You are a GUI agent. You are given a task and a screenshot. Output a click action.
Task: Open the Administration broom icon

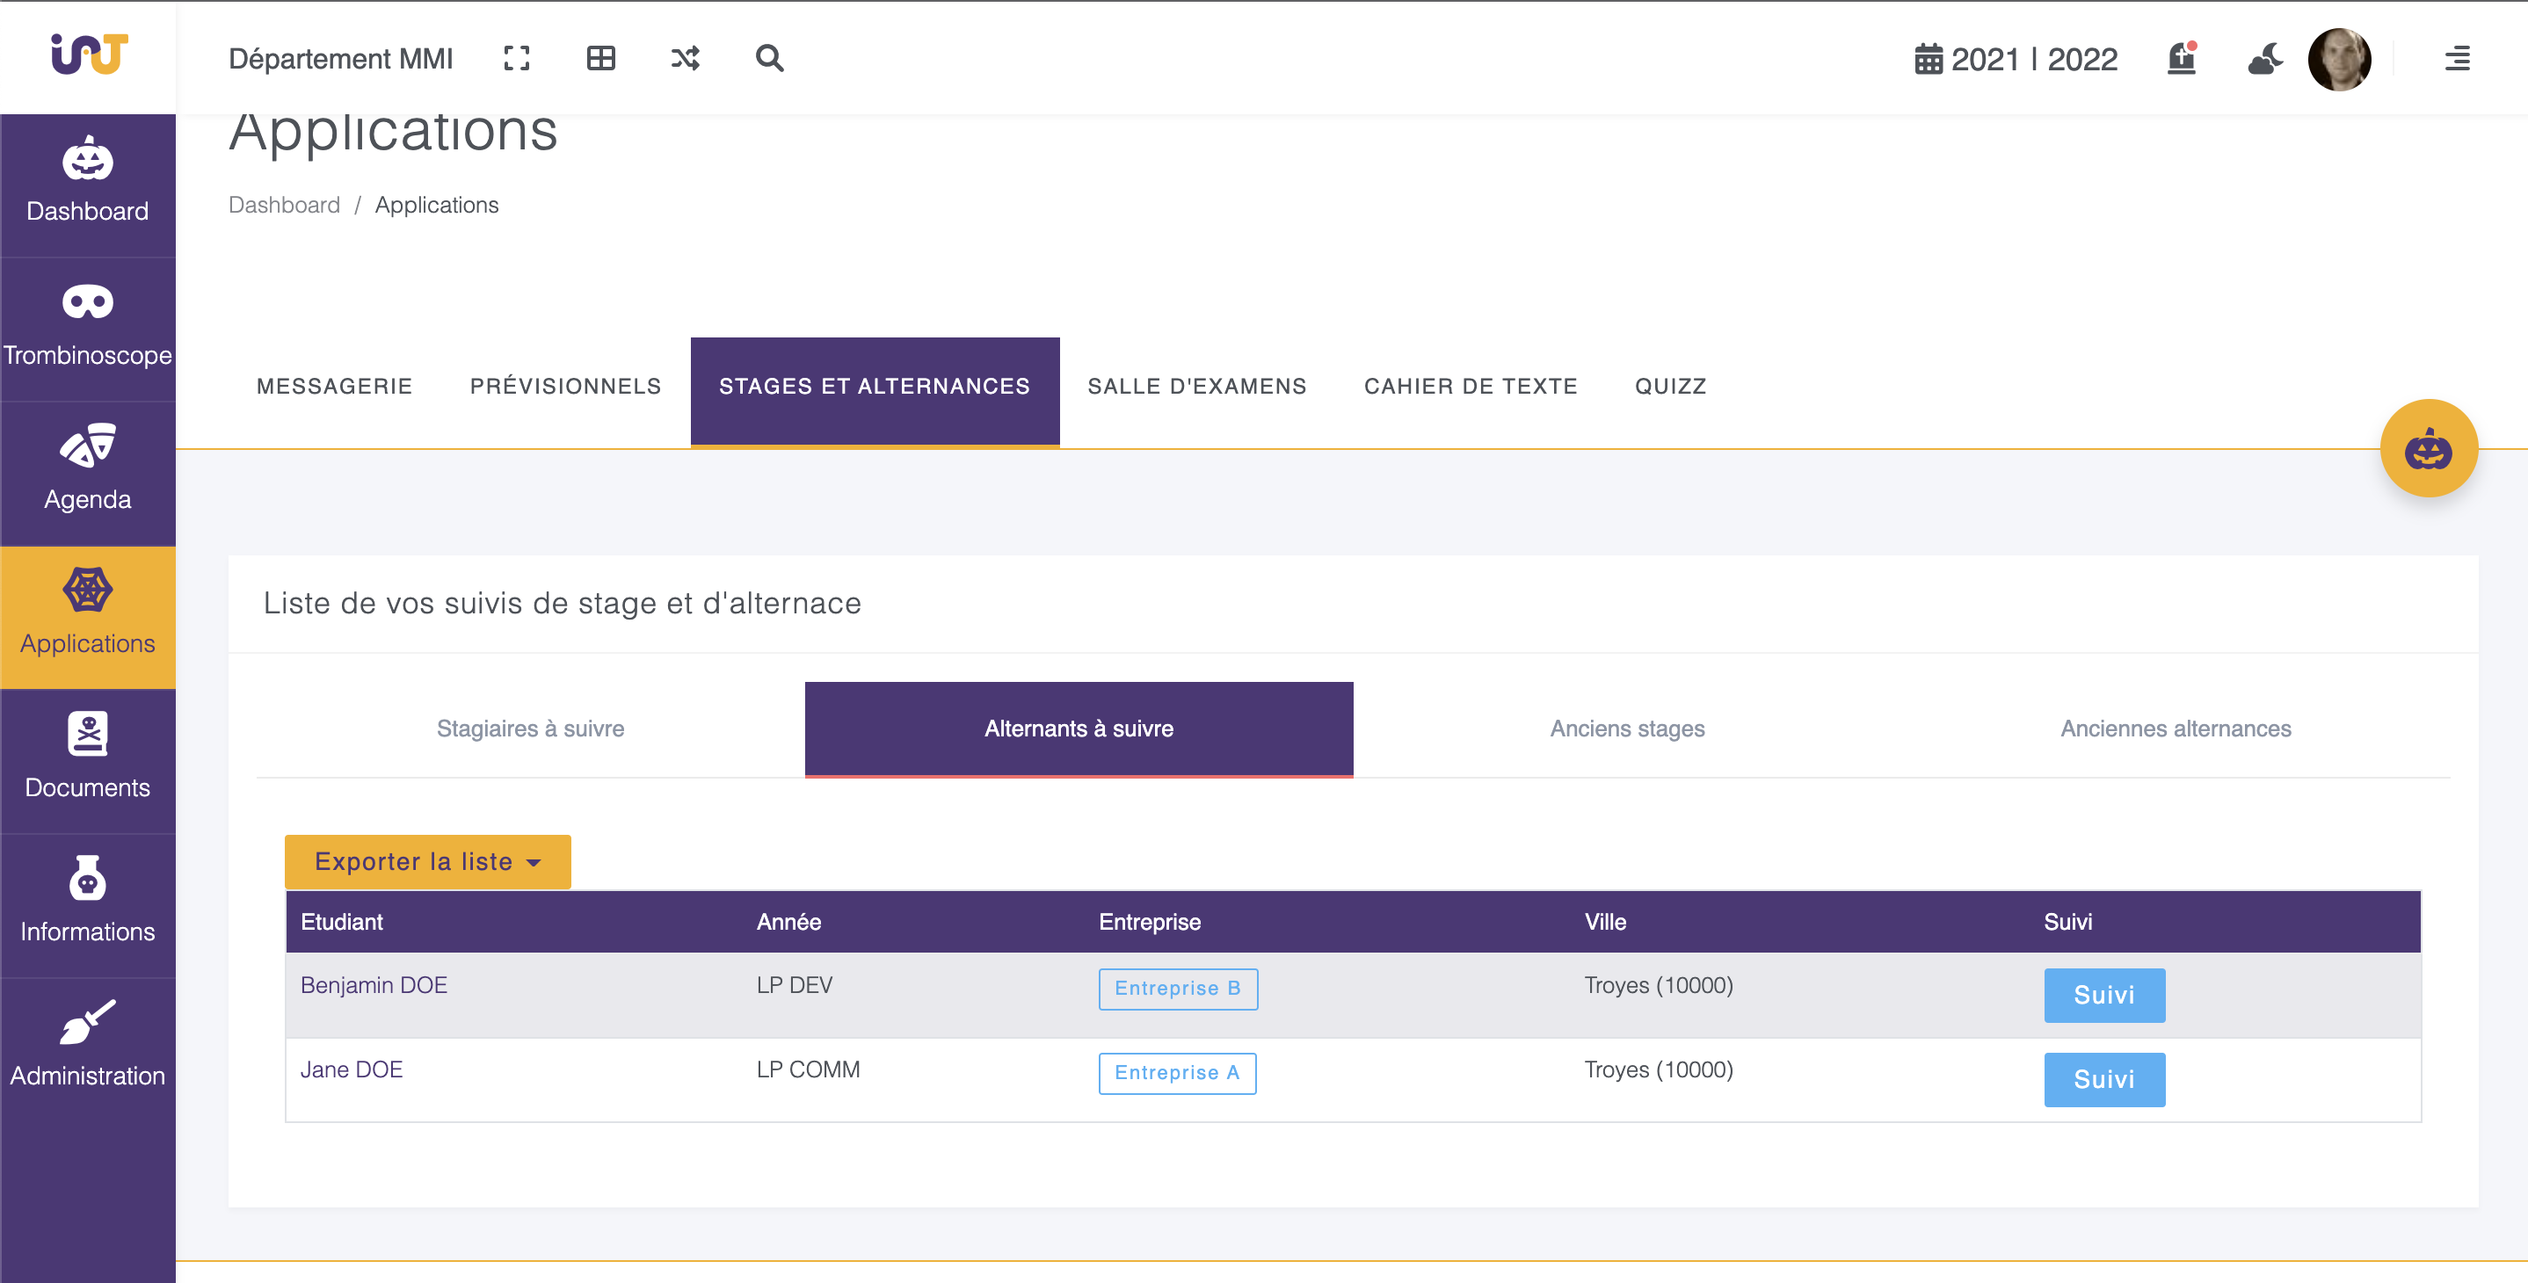[x=86, y=1022]
